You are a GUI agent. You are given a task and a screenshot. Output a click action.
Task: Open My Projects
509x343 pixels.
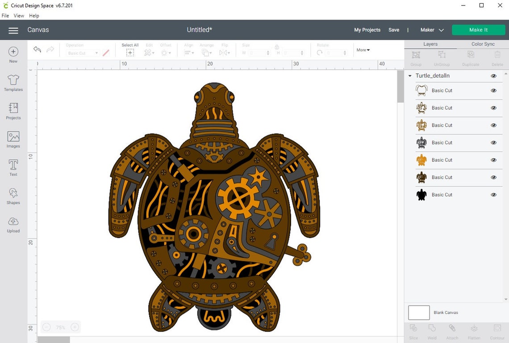pyautogui.click(x=367, y=30)
